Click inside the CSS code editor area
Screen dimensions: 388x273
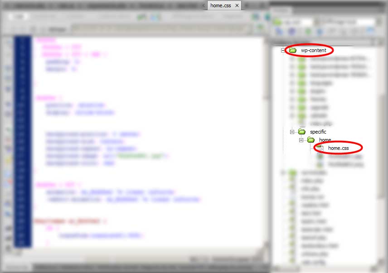[x=148, y=141]
